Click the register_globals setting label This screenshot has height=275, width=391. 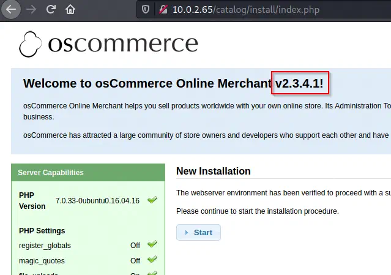point(45,246)
